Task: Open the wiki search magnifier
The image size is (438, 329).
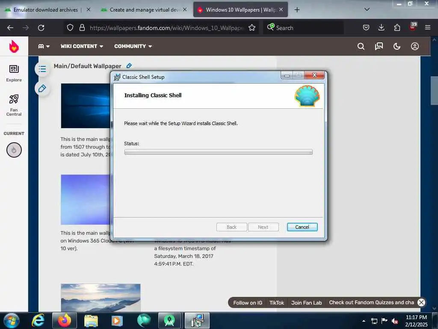Action: tap(361, 46)
